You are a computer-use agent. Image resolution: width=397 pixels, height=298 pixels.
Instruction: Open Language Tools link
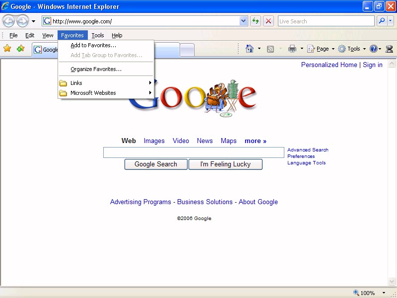click(306, 163)
